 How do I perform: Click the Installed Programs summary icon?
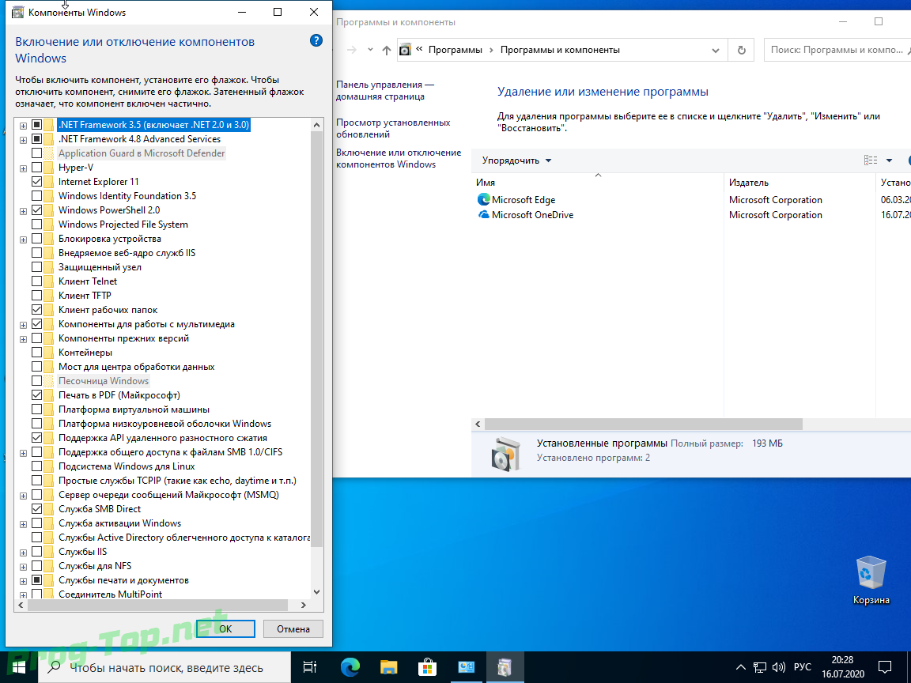pyautogui.click(x=505, y=454)
